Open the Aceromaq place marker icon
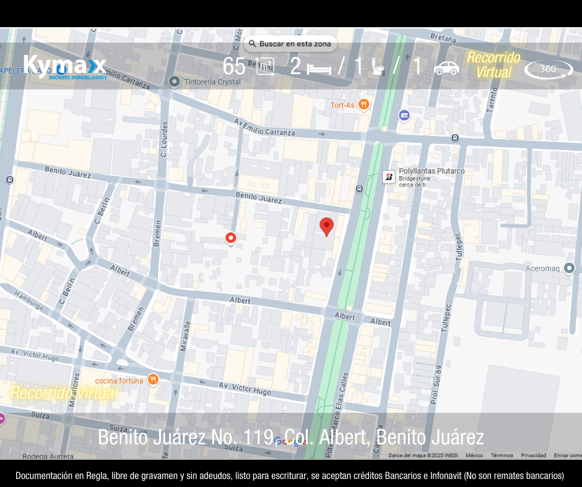This screenshot has height=487, width=582. coord(569,268)
